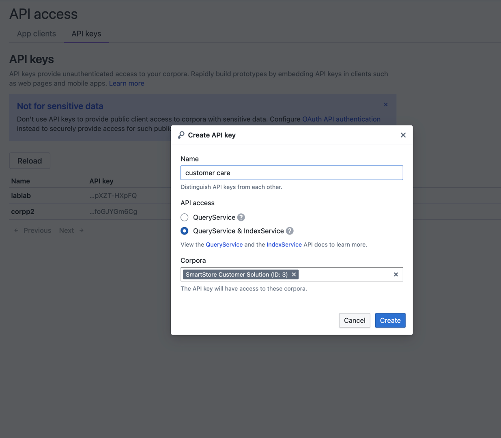Switch to the API keys tab
The height and width of the screenshot is (438, 501).
[86, 34]
